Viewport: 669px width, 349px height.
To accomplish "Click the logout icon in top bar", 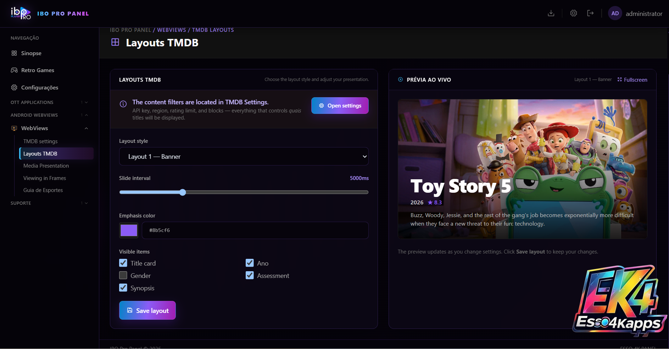I will 590,13.
